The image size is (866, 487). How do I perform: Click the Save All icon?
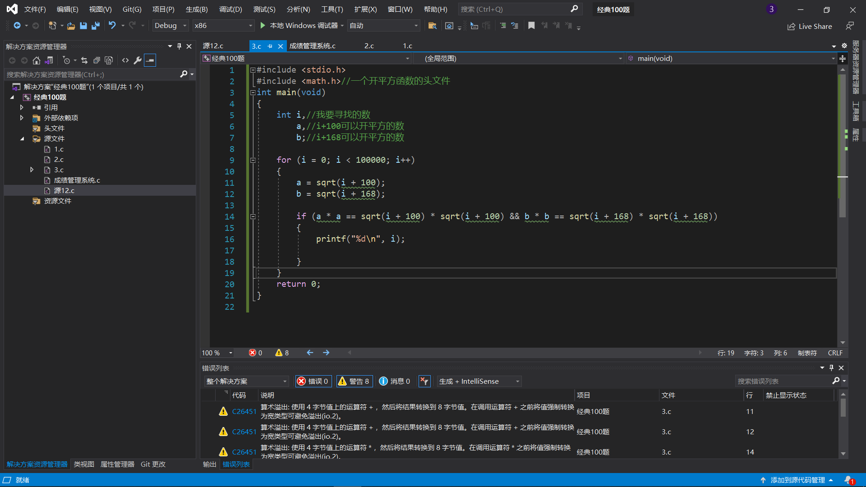coord(96,26)
